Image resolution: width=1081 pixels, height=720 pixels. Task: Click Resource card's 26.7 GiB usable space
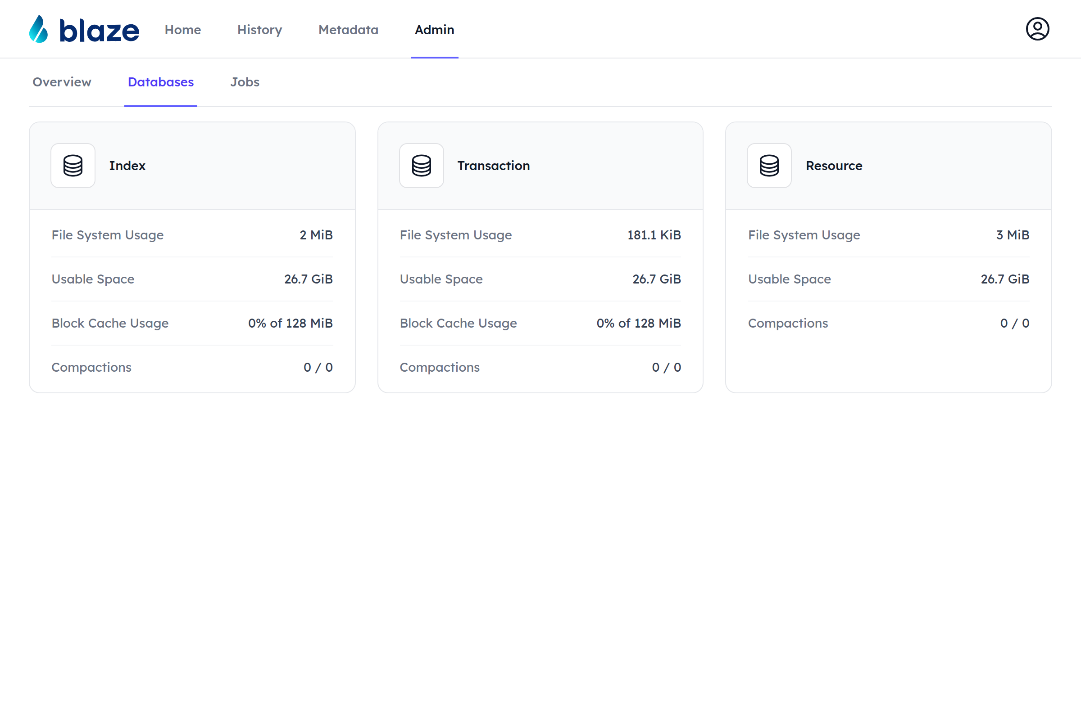1005,279
